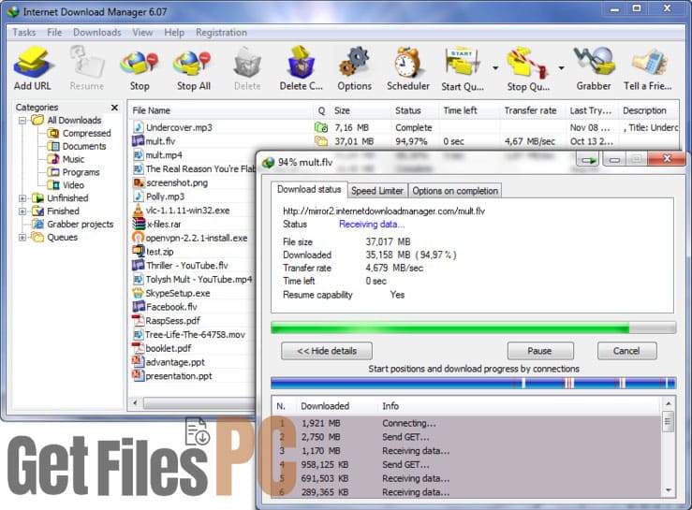
Task: Sort by the Status column header
Action: 415,110
